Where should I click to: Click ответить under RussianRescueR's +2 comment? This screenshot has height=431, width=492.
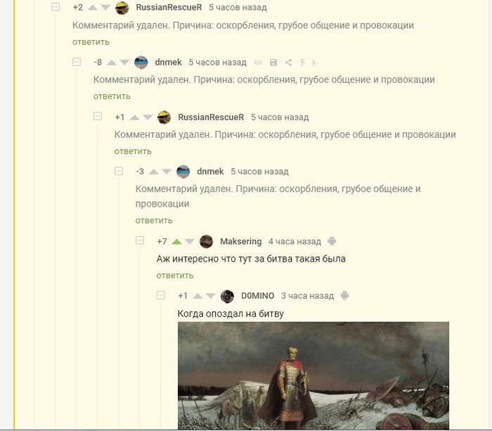[91, 41]
